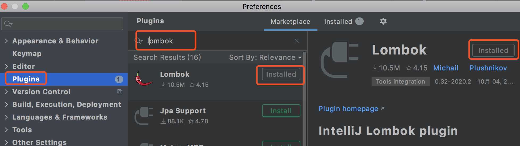This screenshot has width=520, height=146.
Task: Install the Jpa Support plugin
Action: coord(281,111)
